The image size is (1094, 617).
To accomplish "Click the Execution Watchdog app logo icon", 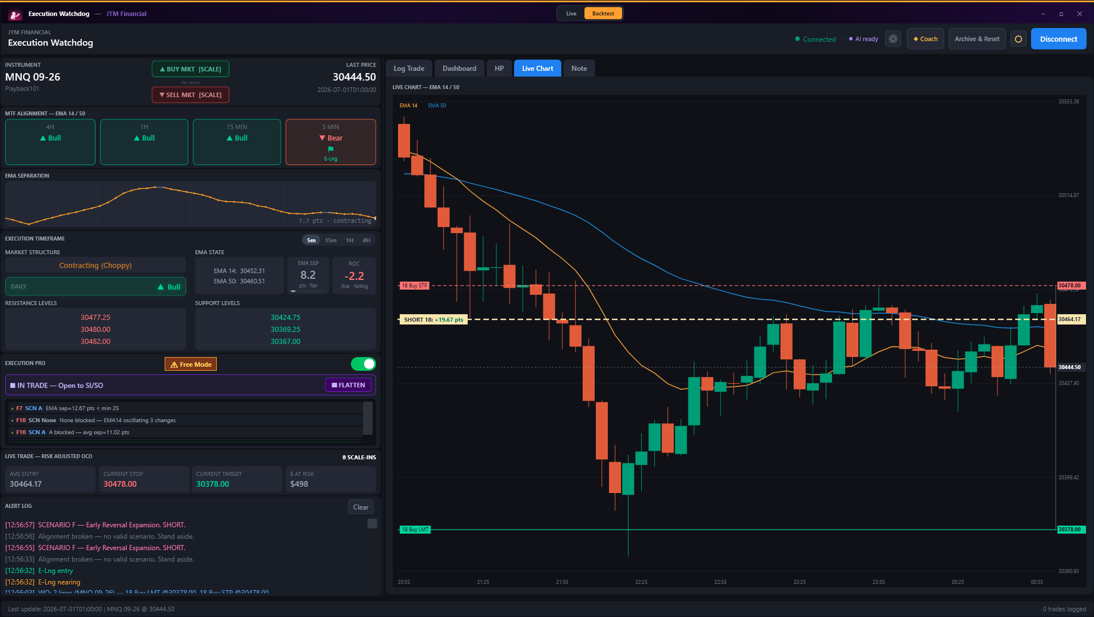I will click(x=15, y=14).
